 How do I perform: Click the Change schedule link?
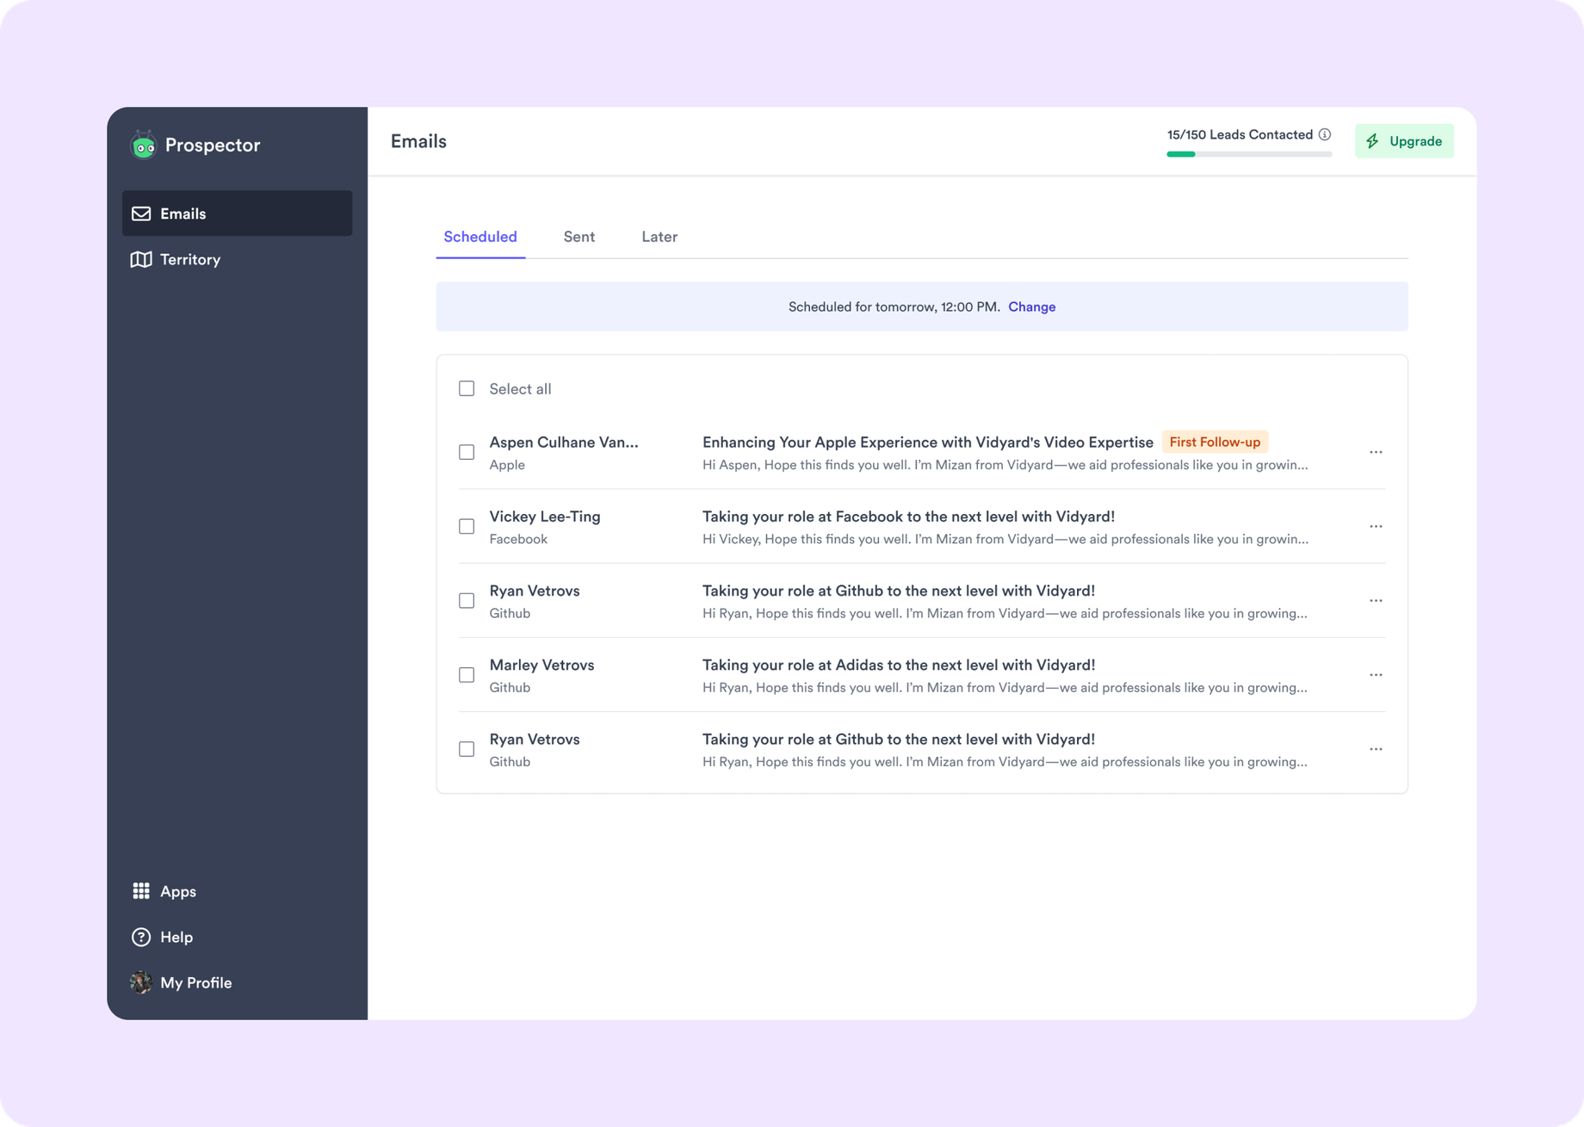click(x=1031, y=307)
